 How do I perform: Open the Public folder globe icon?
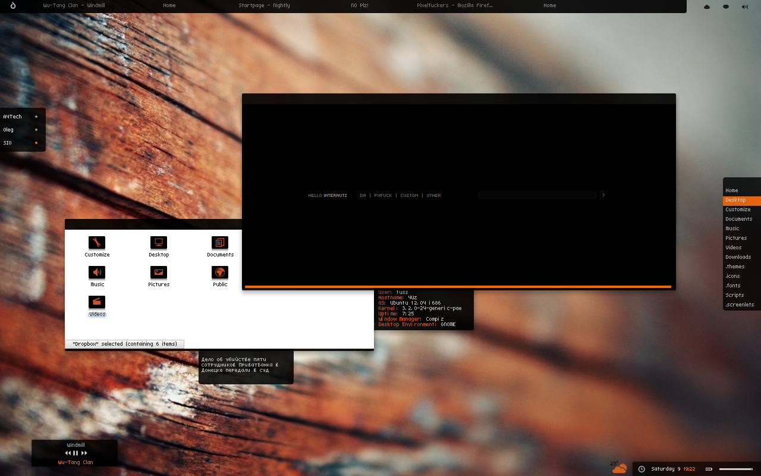click(x=220, y=273)
